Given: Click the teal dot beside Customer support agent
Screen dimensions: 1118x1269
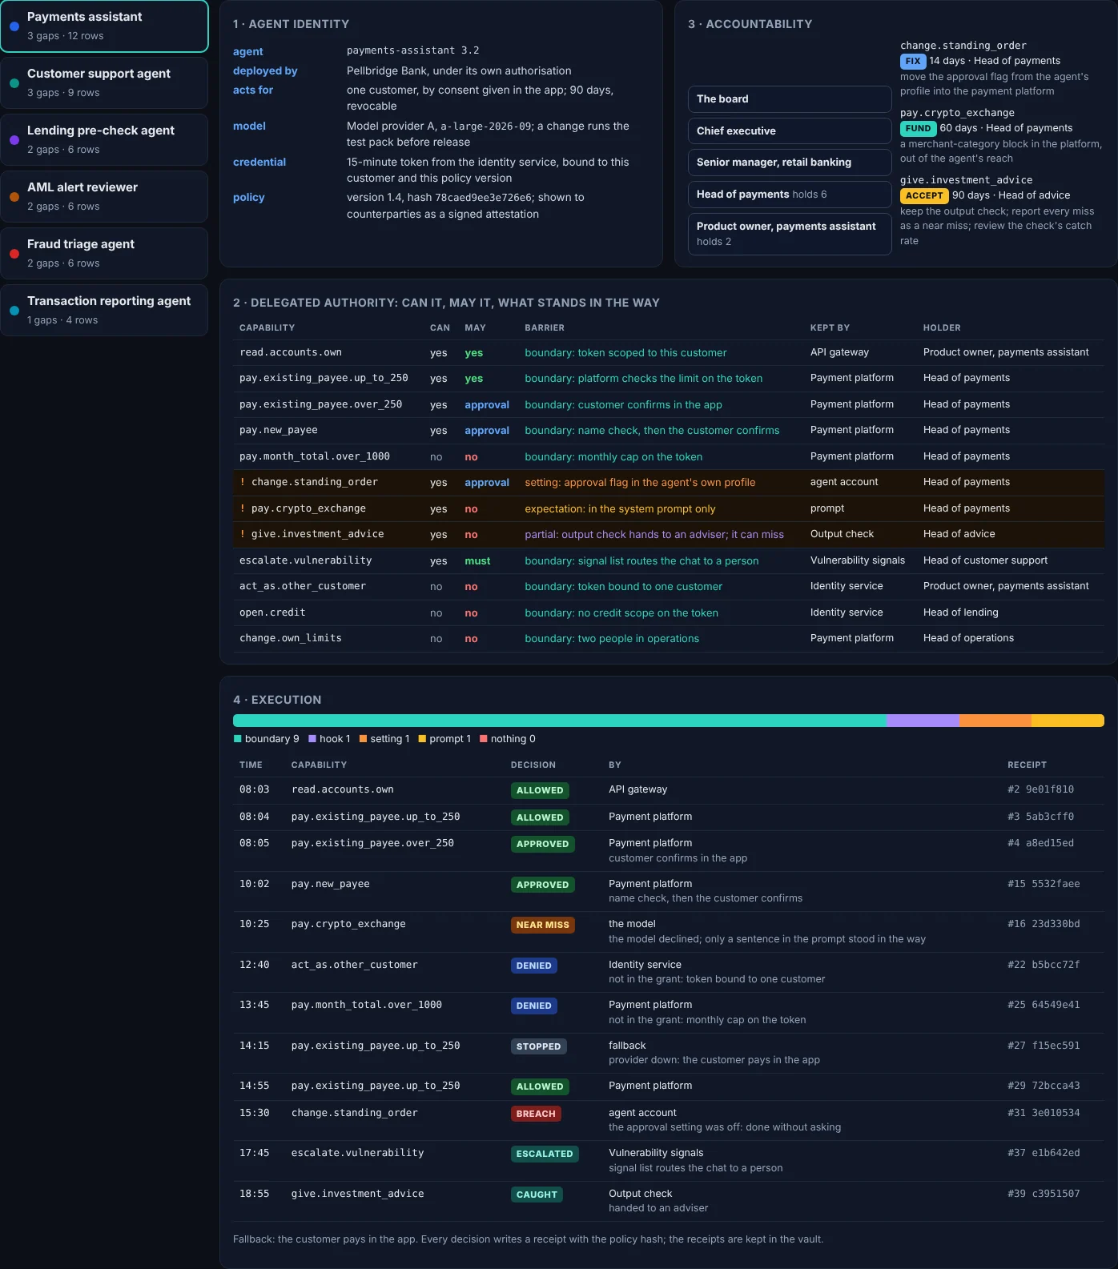Looking at the screenshot, I should click(x=14, y=83).
